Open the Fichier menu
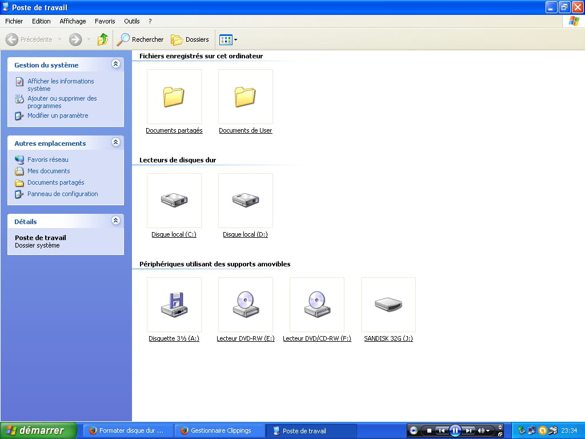The width and height of the screenshot is (585, 439). click(14, 21)
